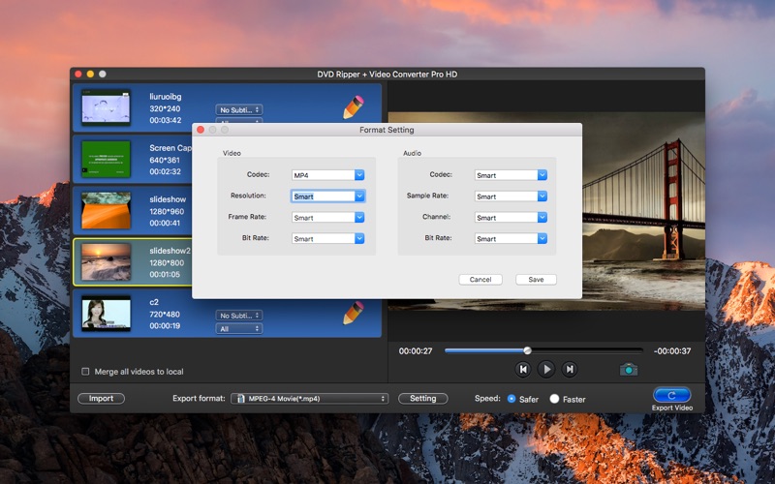Viewport: 775px width, 484px height.
Task: Open the video Codec MP4 dropdown
Action: [x=327, y=175]
